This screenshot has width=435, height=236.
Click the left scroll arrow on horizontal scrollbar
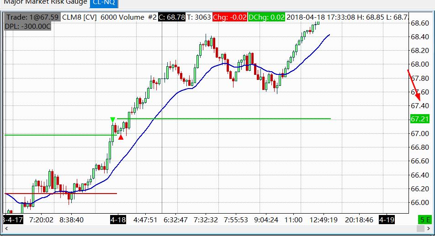coord(6,229)
